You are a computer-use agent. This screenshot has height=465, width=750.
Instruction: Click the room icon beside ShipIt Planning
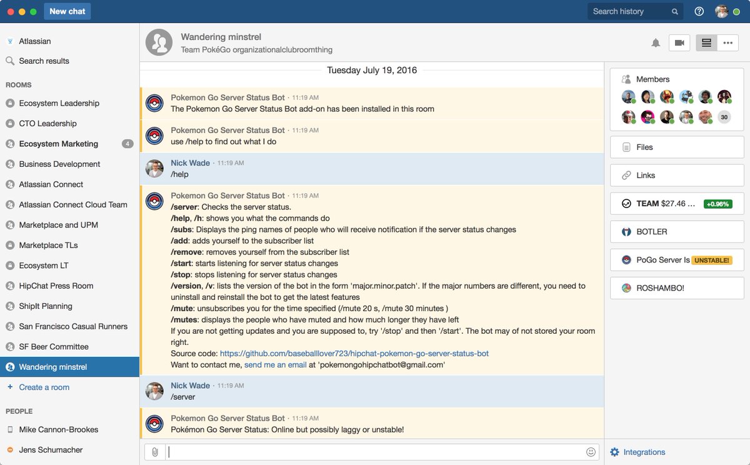[10, 306]
